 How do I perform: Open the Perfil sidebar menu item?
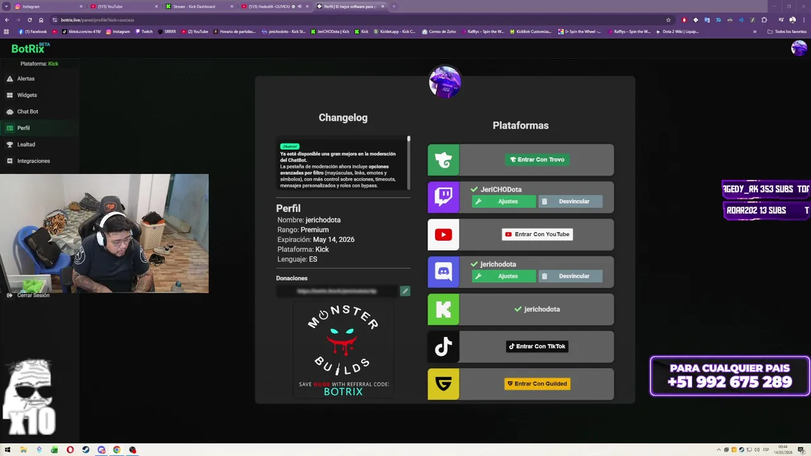coord(39,128)
